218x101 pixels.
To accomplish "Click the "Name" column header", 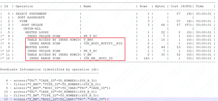I will click(87, 6).
